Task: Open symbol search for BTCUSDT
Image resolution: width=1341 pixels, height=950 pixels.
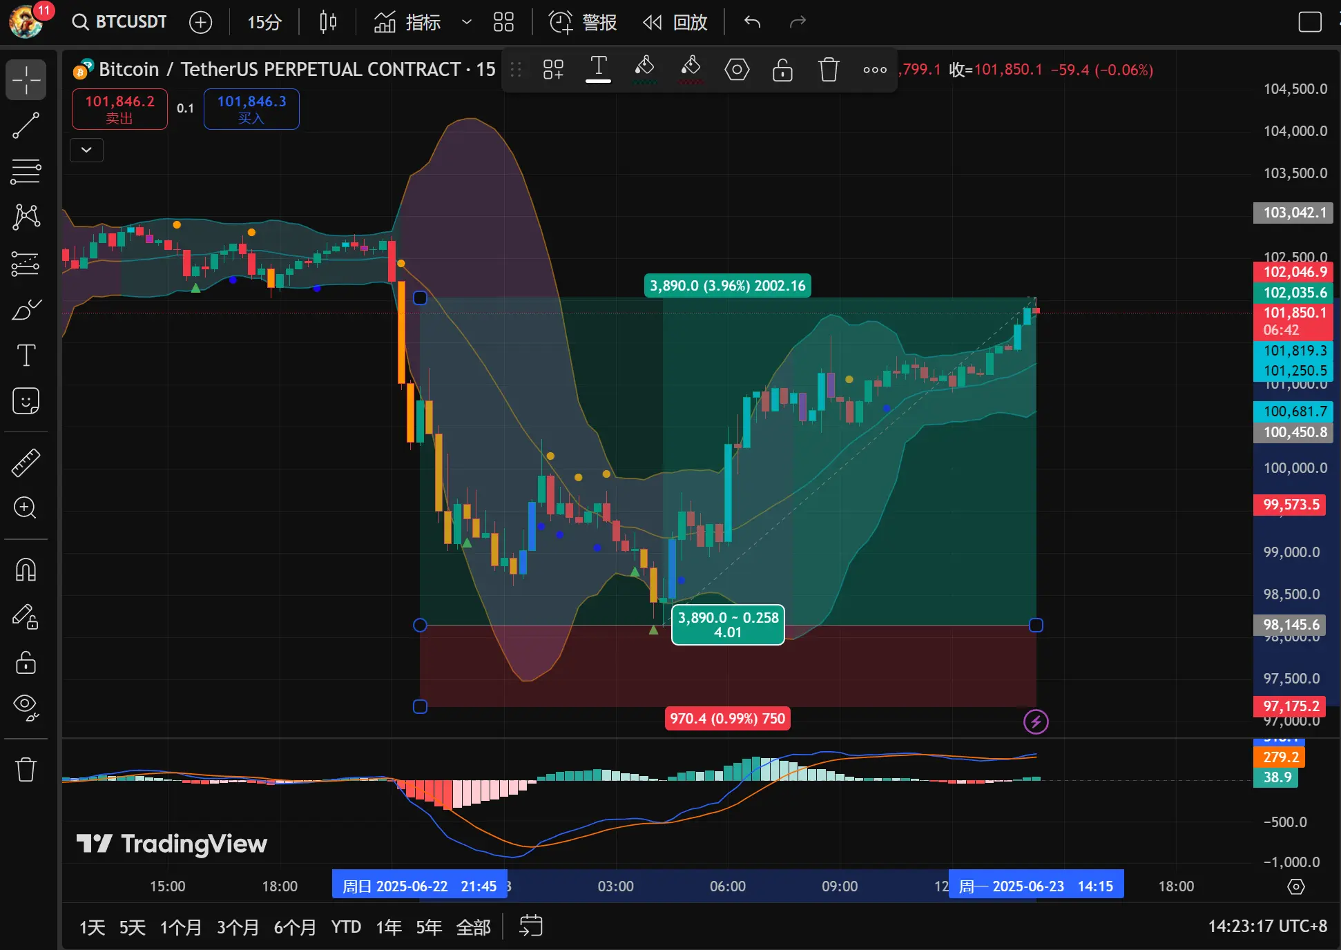Action: pyautogui.click(x=119, y=22)
